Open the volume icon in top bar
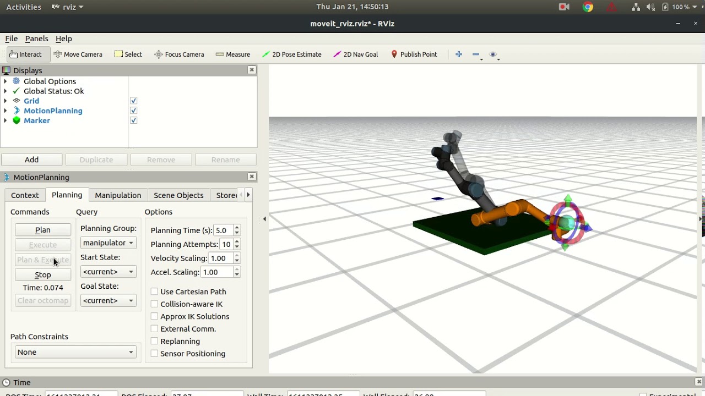The width and height of the screenshot is (705, 396). [650, 7]
